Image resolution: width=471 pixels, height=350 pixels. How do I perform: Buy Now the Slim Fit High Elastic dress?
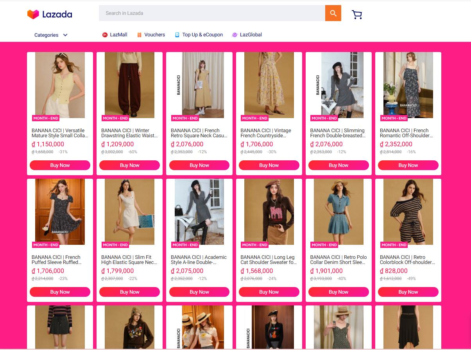pyautogui.click(x=129, y=292)
